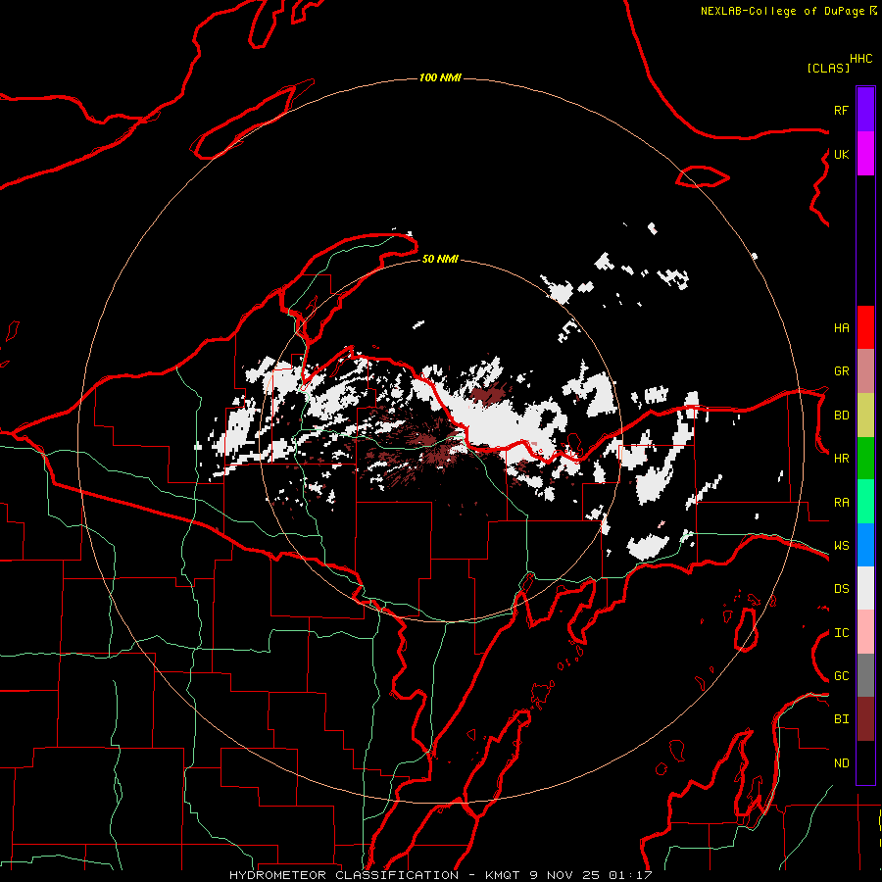
Task: Click the UK magenta legend swatch
Action: pyautogui.click(x=865, y=154)
